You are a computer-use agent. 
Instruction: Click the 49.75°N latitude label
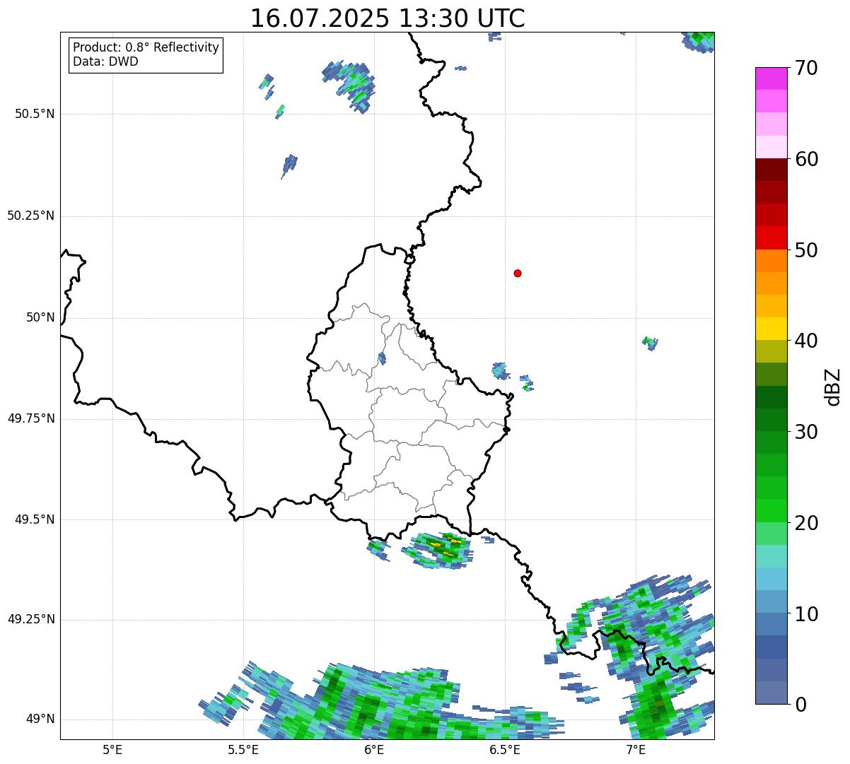[x=31, y=418]
